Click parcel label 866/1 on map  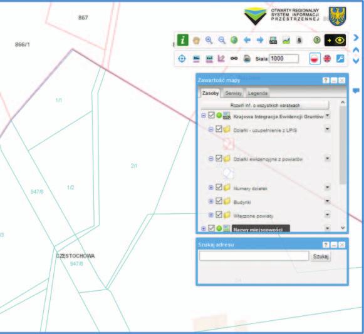[x=23, y=44]
